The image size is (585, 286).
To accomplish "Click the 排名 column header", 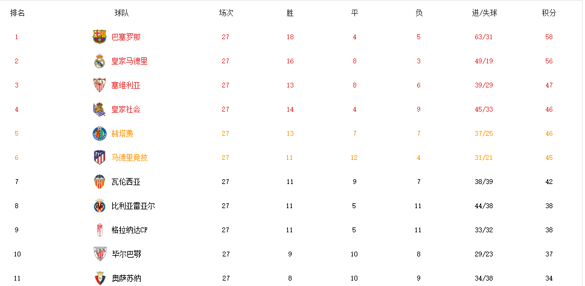I will [17, 13].
